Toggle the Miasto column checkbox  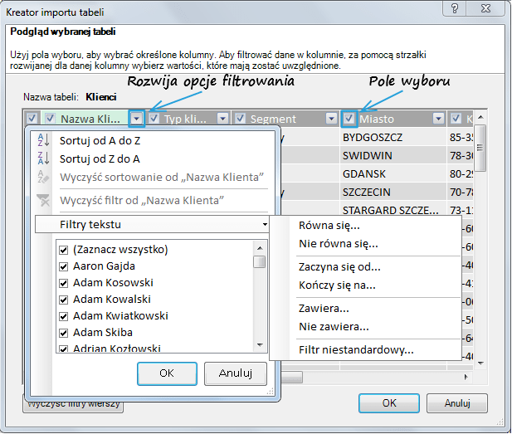click(349, 119)
